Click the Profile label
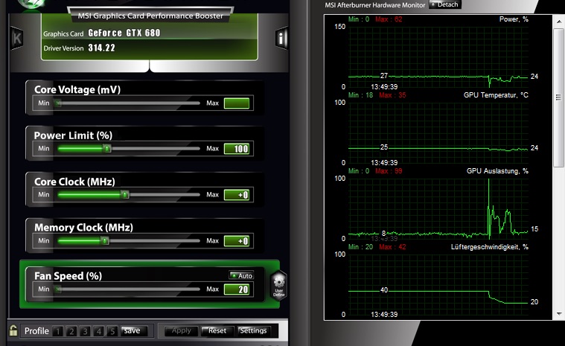This screenshot has width=565, height=346. pyautogui.click(x=36, y=331)
